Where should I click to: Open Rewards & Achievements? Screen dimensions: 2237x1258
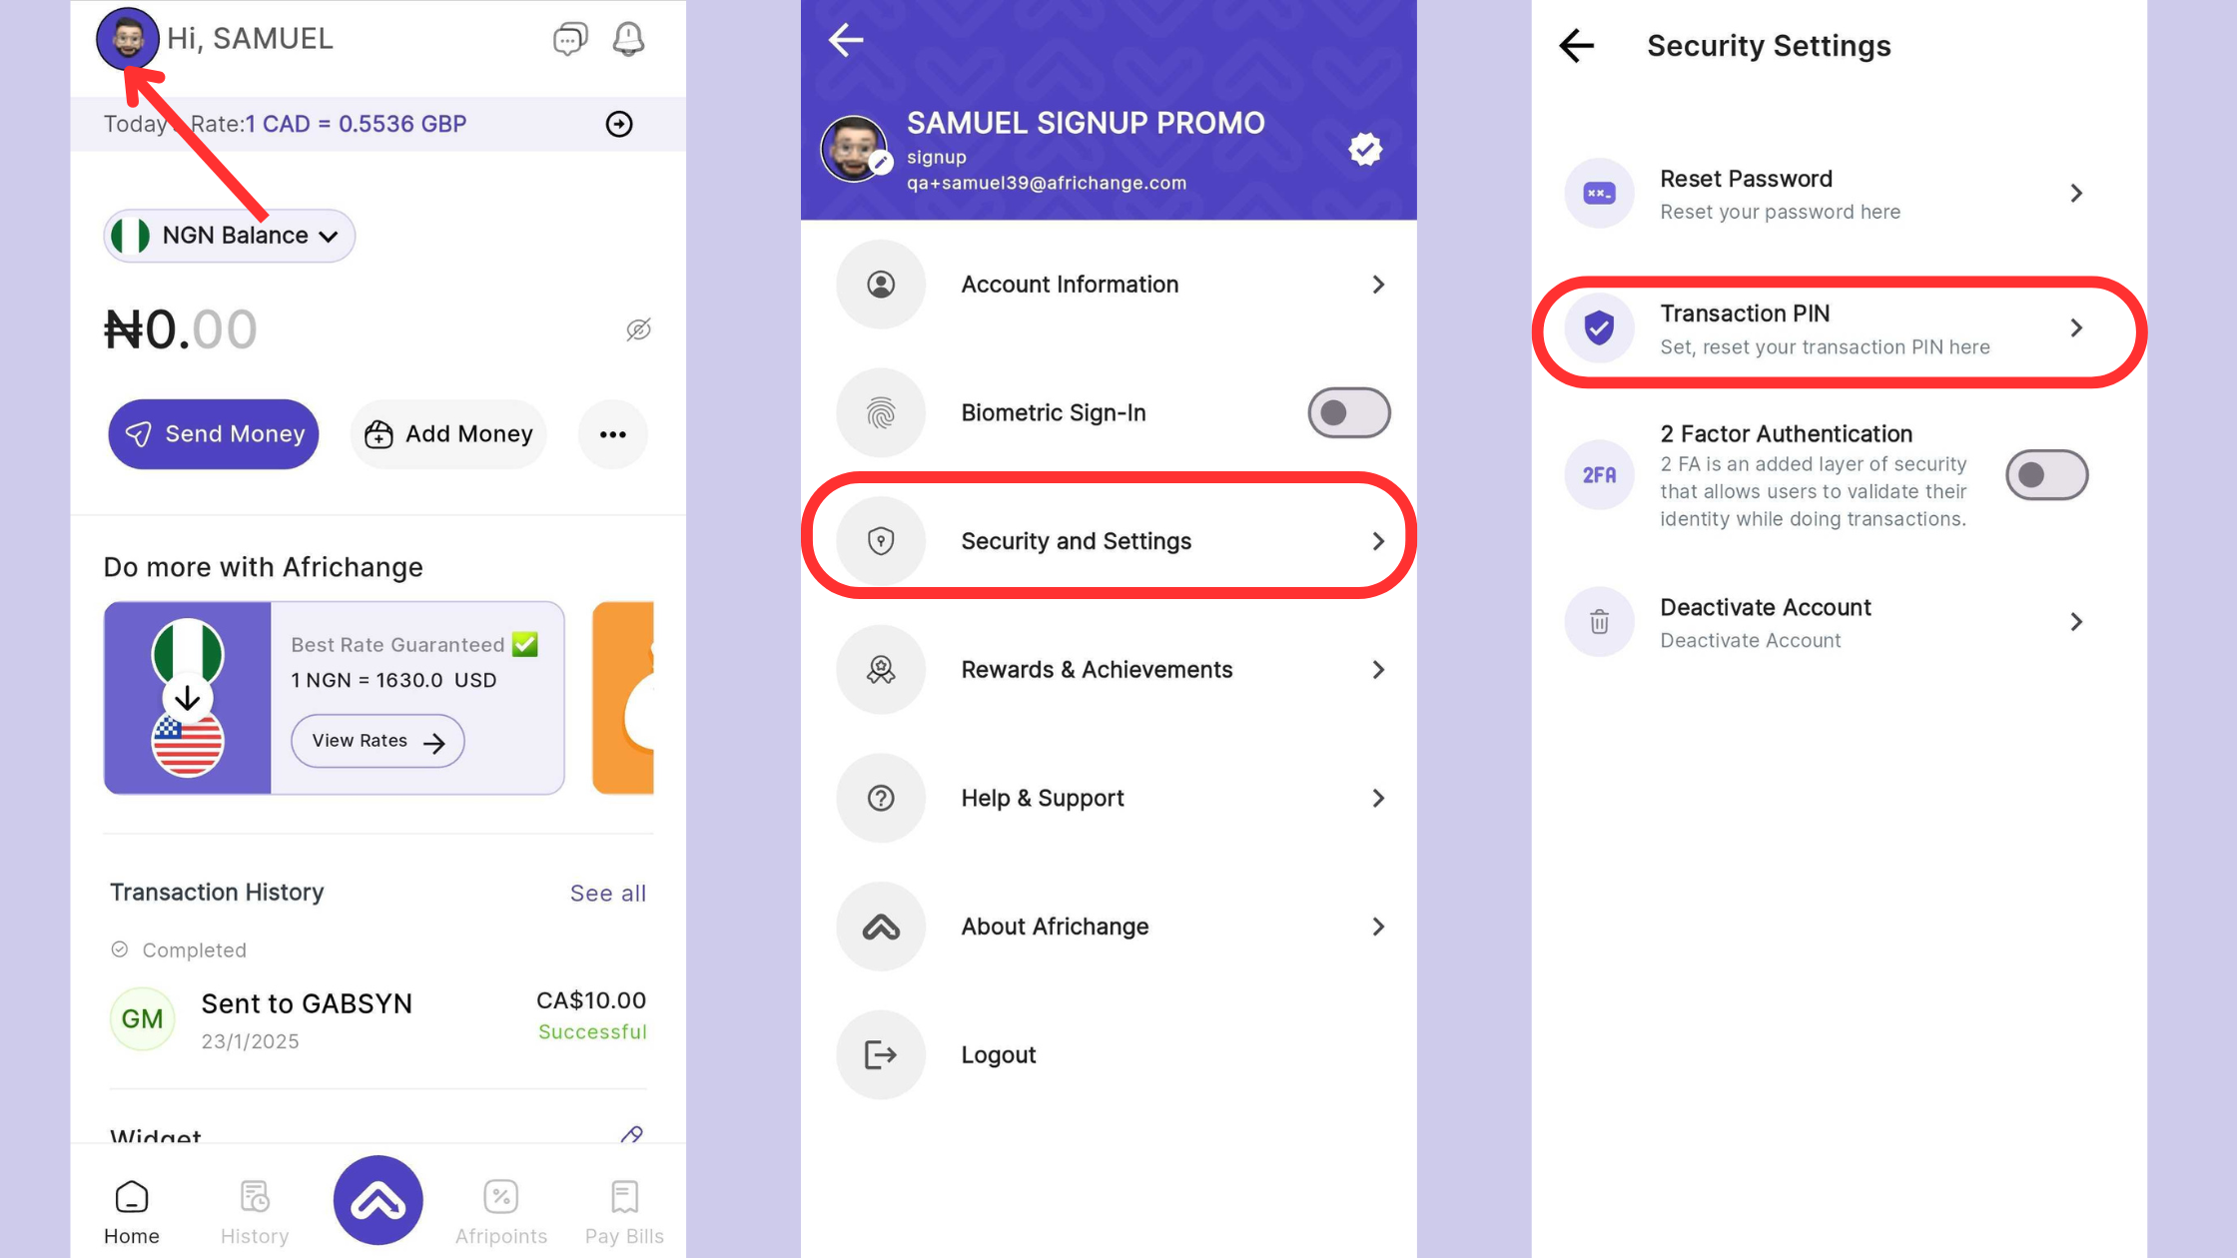click(x=1109, y=670)
